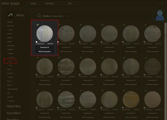This screenshot has height=120, width=167.
Task: Expand the Stone category in sidebar
Action: [x=10, y=77]
